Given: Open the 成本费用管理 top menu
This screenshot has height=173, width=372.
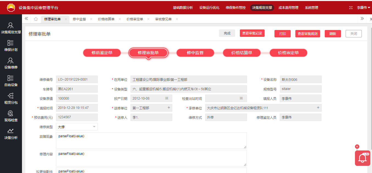Looking at the screenshot, I should [288, 8].
